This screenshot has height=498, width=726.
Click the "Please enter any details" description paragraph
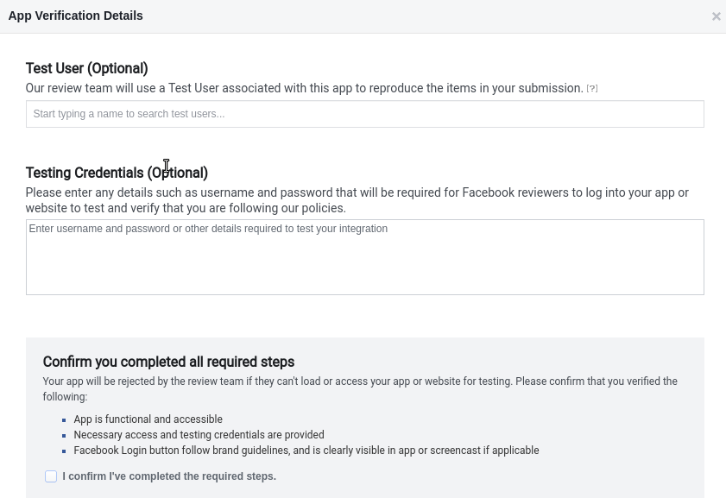click(x=357, y=200)
